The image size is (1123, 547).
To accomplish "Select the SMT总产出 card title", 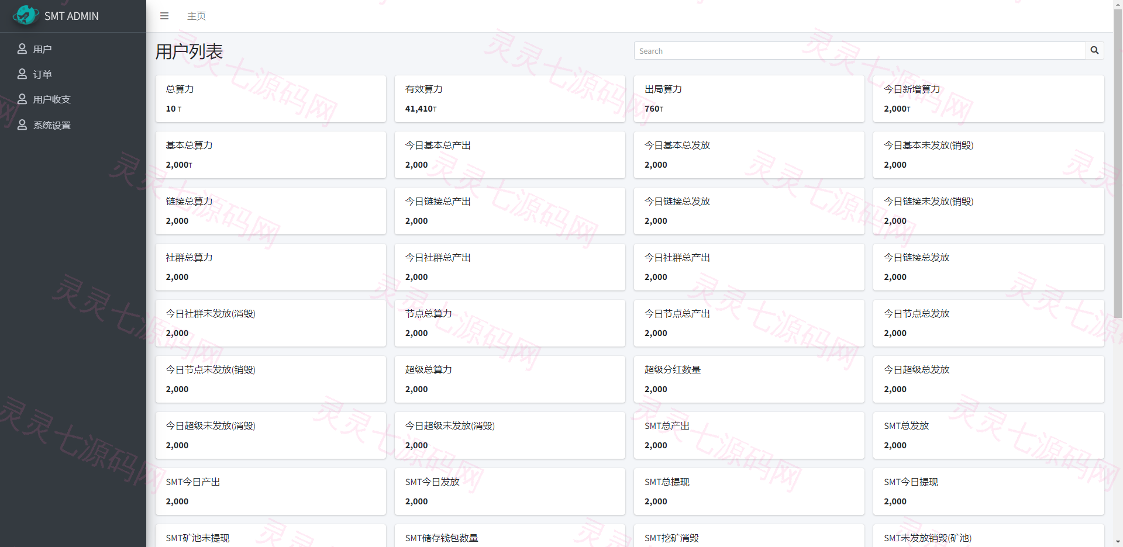I will [667, 425].
